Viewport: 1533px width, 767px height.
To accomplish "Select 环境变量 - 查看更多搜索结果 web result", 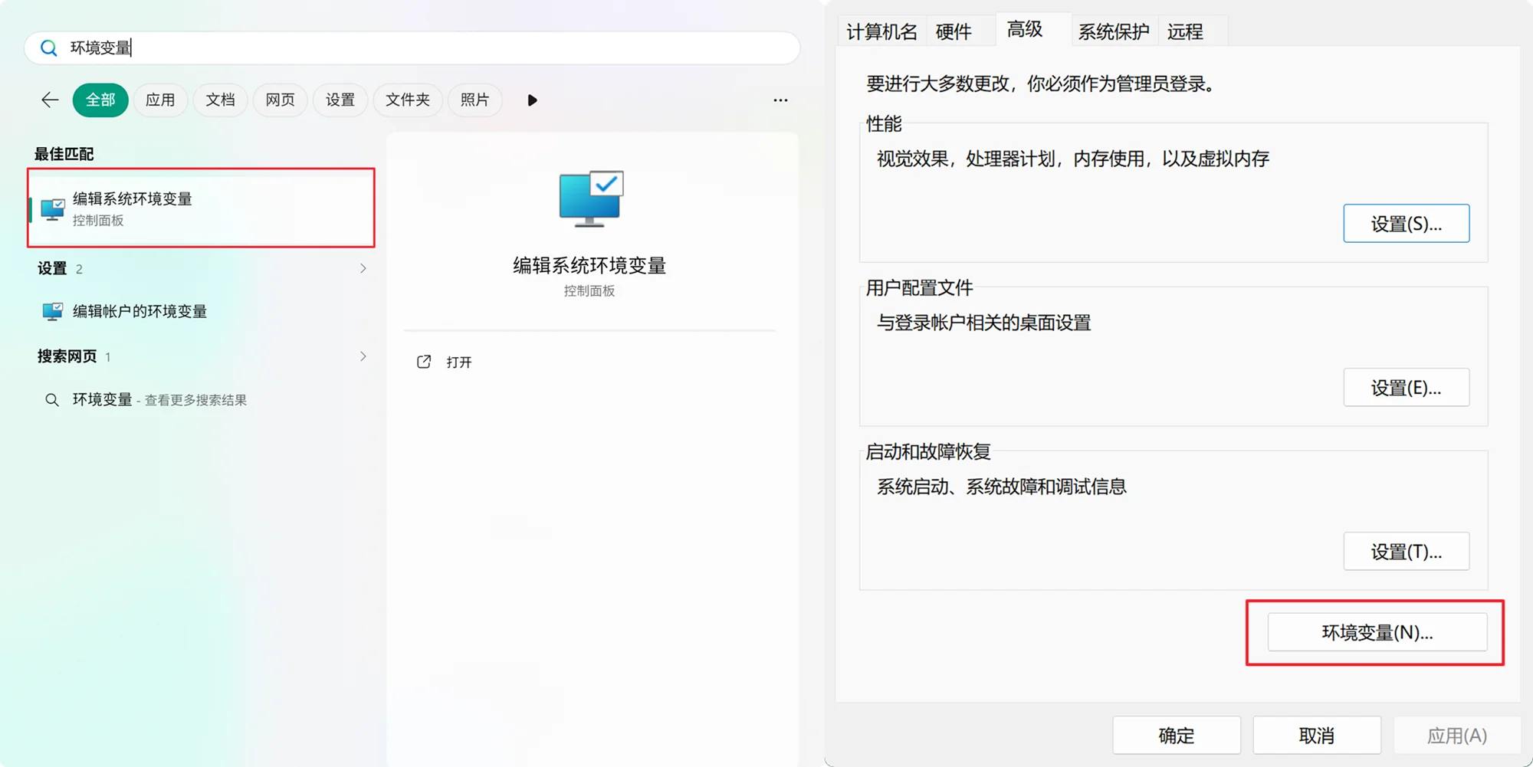I will tap(201, 400).
